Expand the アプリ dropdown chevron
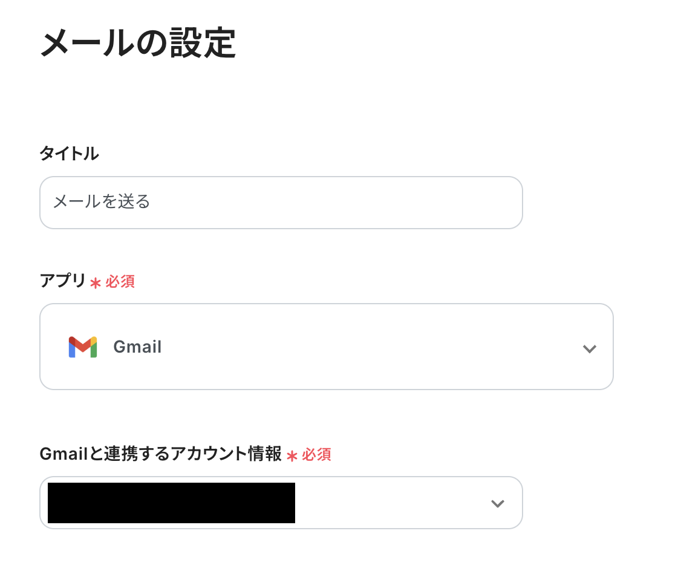The height and width of the screenshot is (571, 681). (x=589, y=348)
